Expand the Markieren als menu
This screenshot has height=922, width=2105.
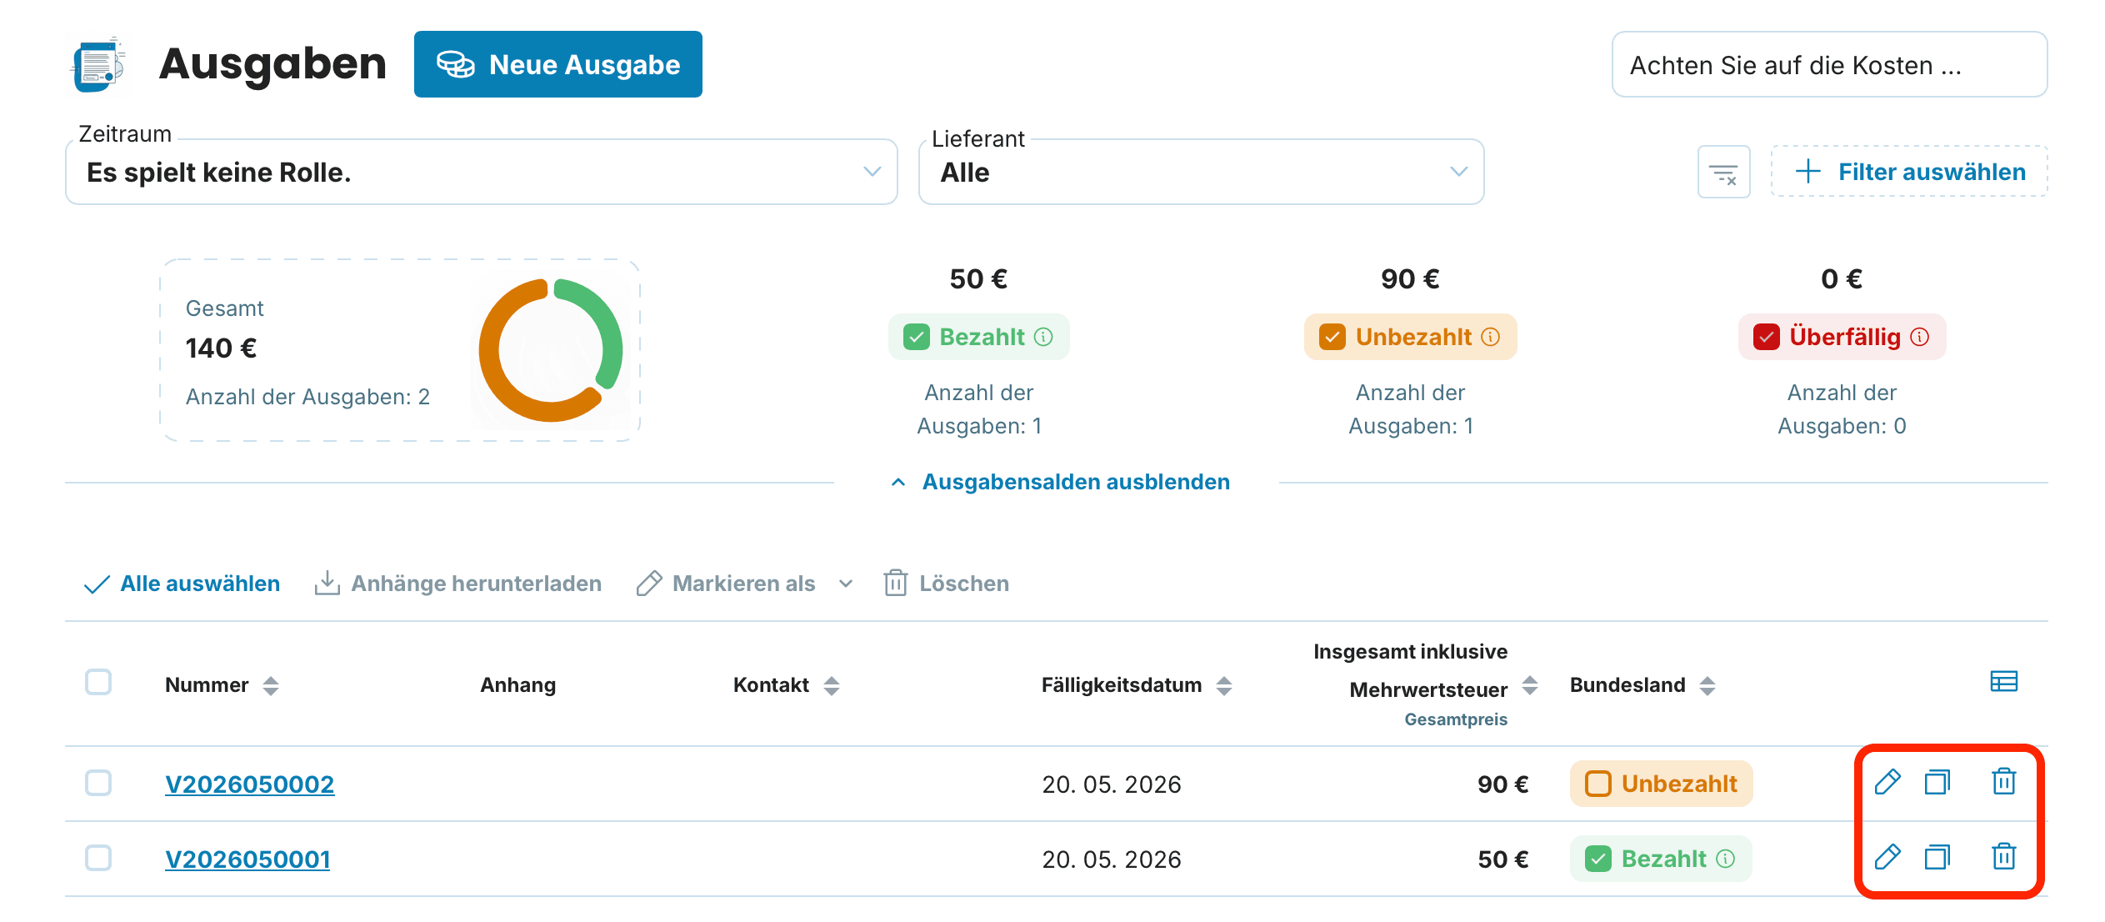745,584
